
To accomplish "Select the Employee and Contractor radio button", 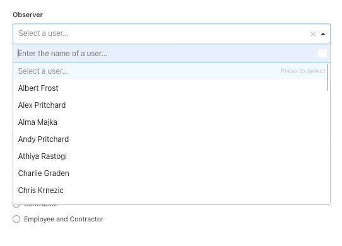I will coord(16,219).
